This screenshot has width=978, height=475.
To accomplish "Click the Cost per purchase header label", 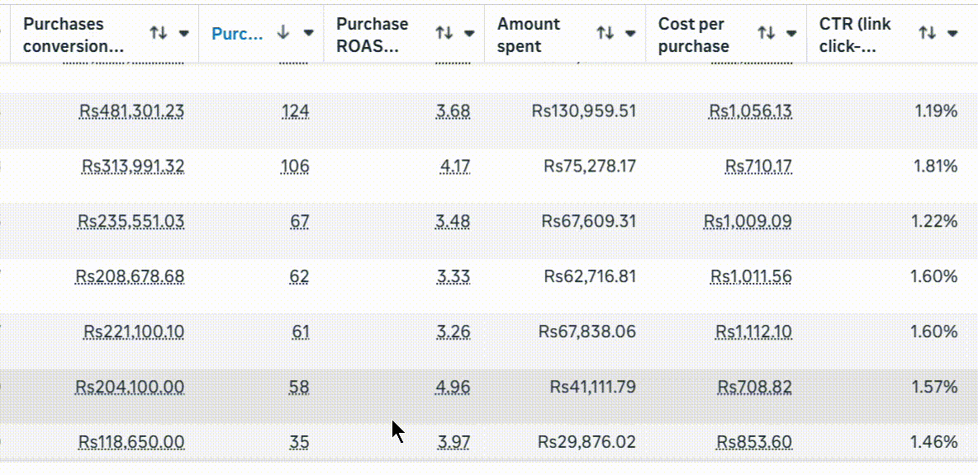I will point(694,35).
